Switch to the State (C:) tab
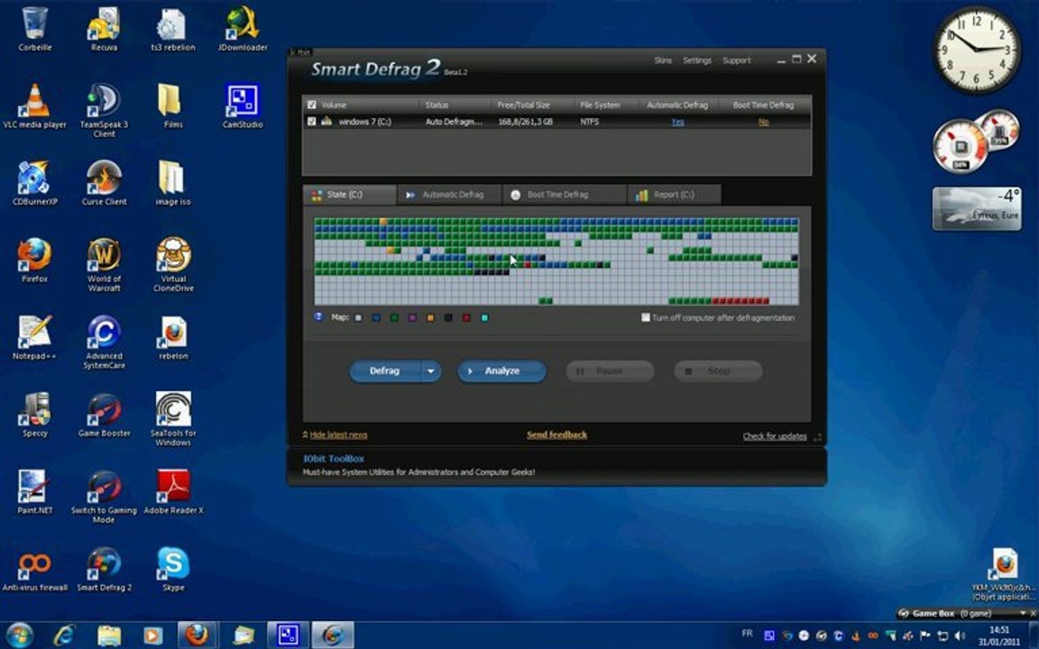Screen dimensions: 1039x649 coord(350,195)
